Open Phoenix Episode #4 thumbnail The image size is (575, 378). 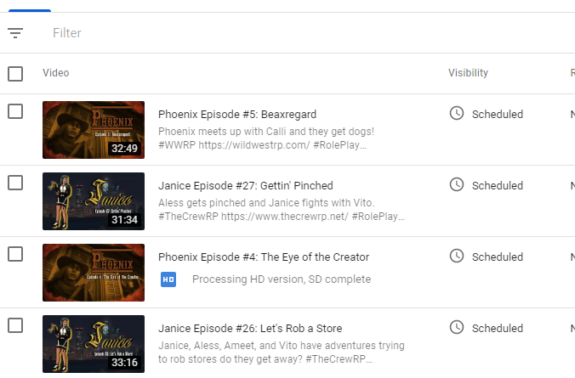tap(94, 273)
